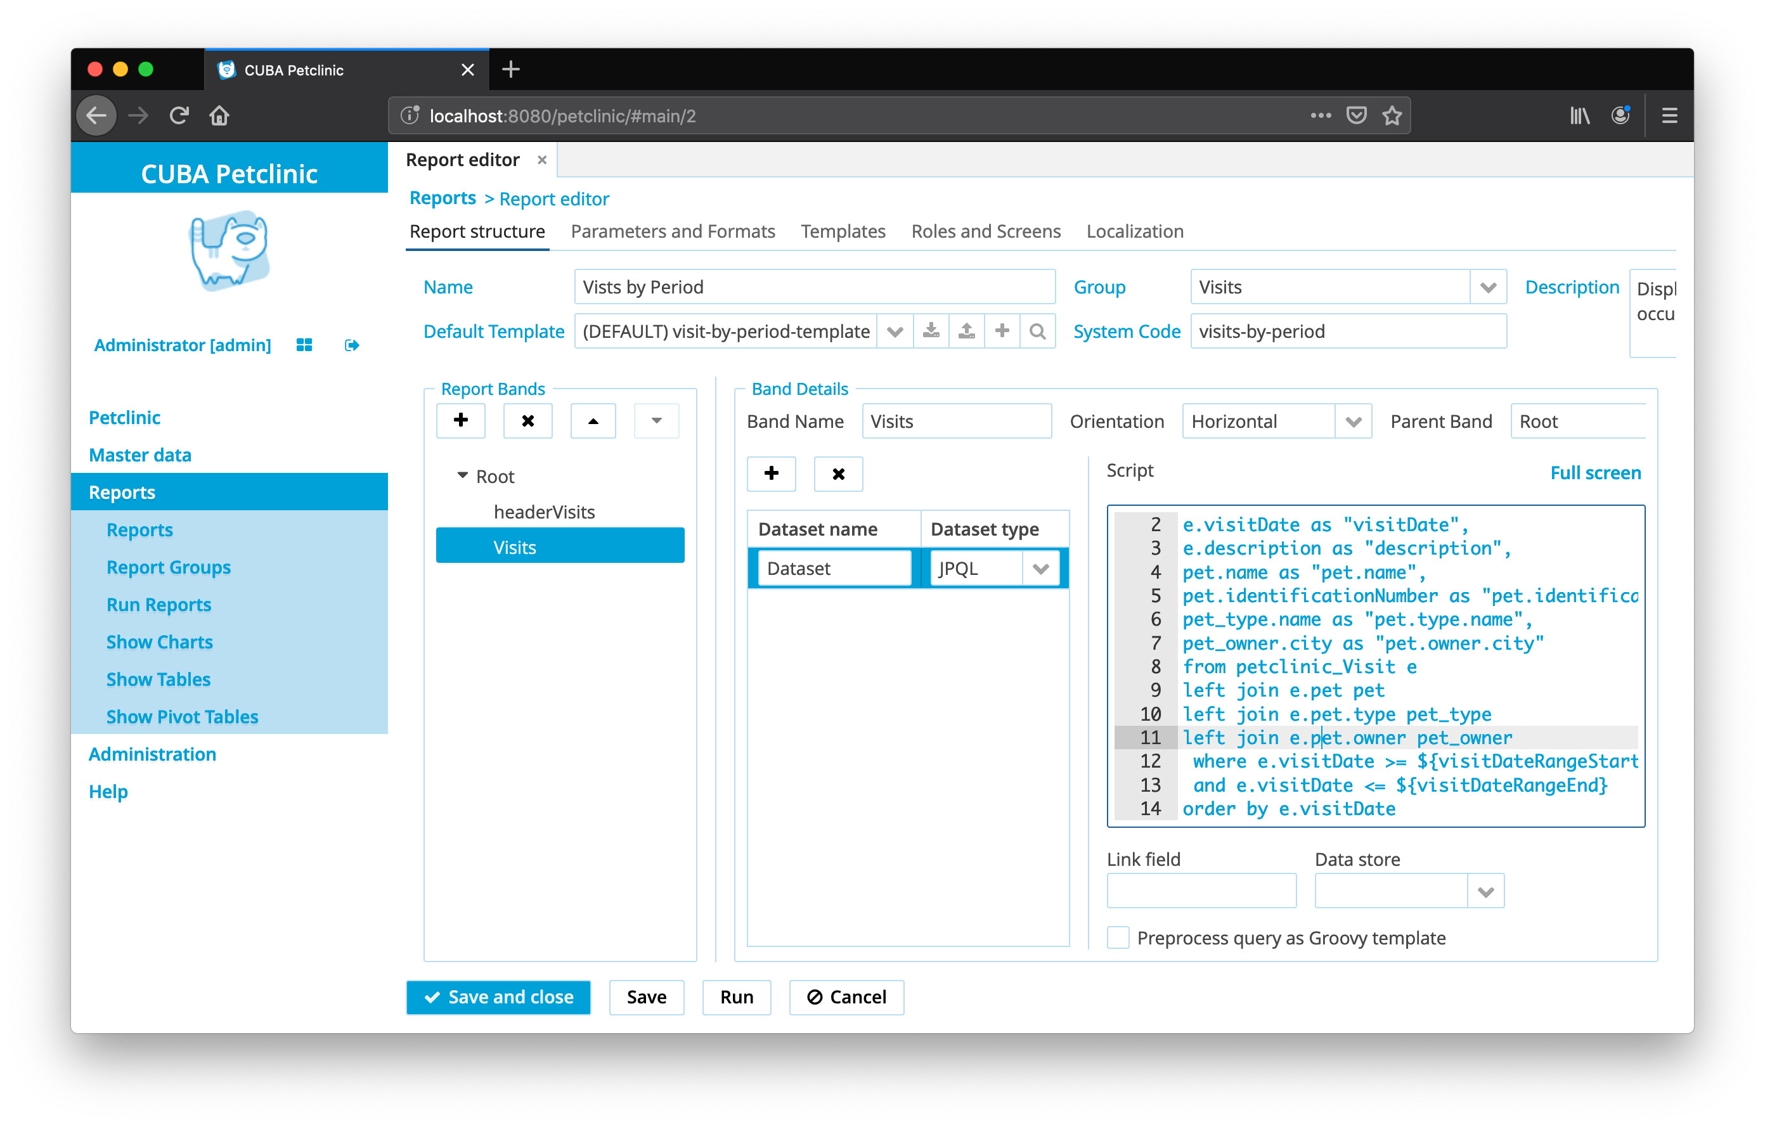
Task: Log out using the exit icon
Action: click(352, 344)
